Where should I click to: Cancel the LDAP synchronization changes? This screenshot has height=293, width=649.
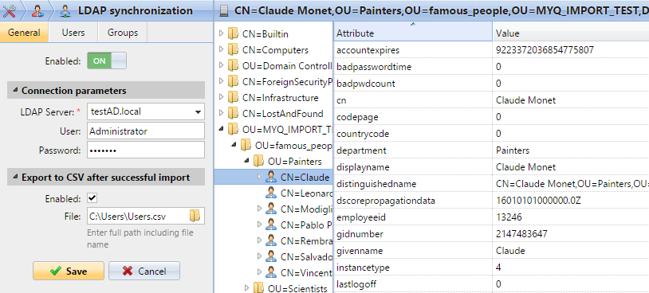(x=144, y=271)
